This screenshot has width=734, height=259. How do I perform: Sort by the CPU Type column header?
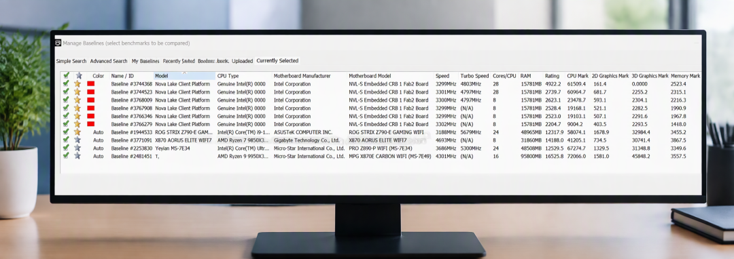coord(228,76)
